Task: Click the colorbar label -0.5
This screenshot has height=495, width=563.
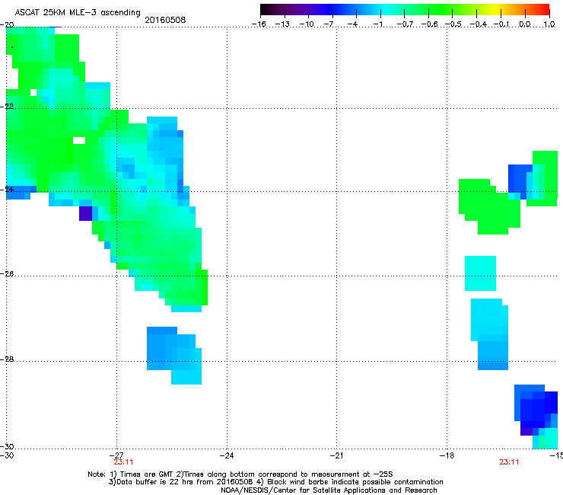Action: [x=453, y=24]
